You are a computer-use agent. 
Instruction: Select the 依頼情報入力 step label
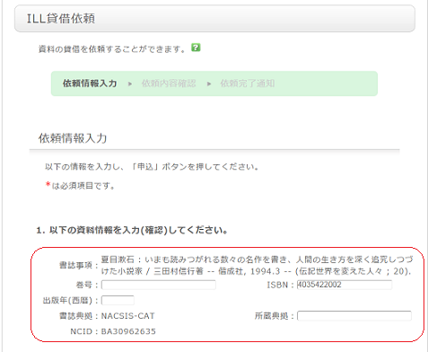(90, 84)
